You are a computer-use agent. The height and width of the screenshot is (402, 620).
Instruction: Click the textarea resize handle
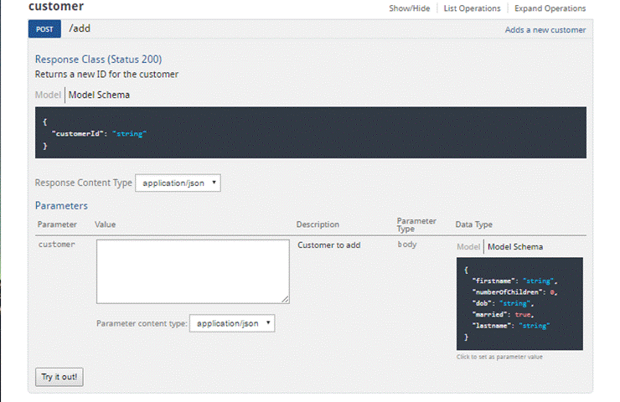click(x=286, y=299)
